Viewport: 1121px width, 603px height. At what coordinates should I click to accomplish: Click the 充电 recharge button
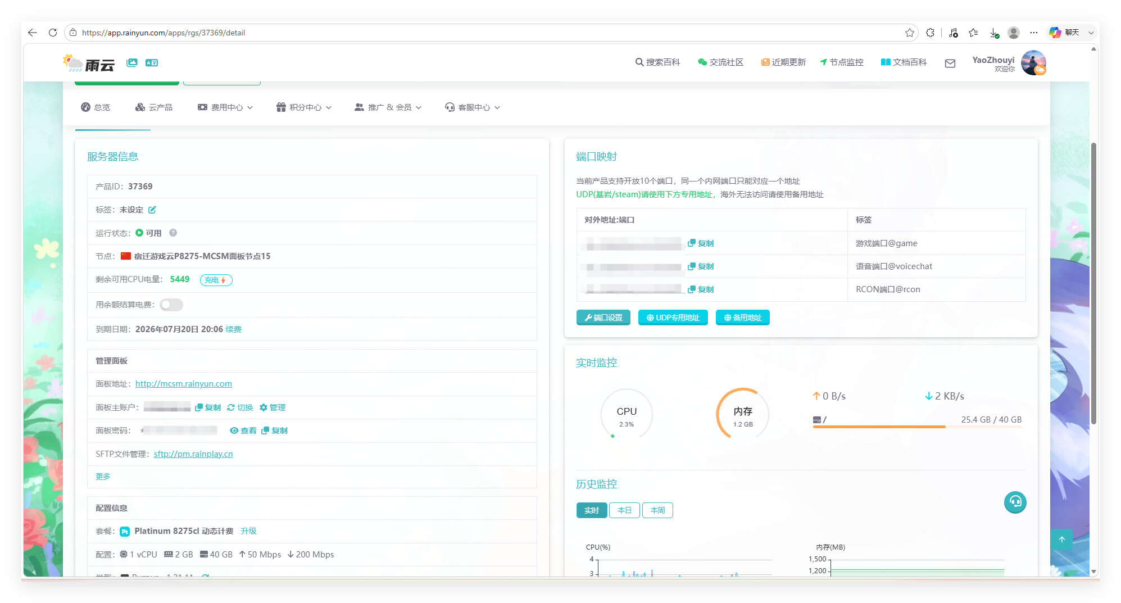pos(216,280)
